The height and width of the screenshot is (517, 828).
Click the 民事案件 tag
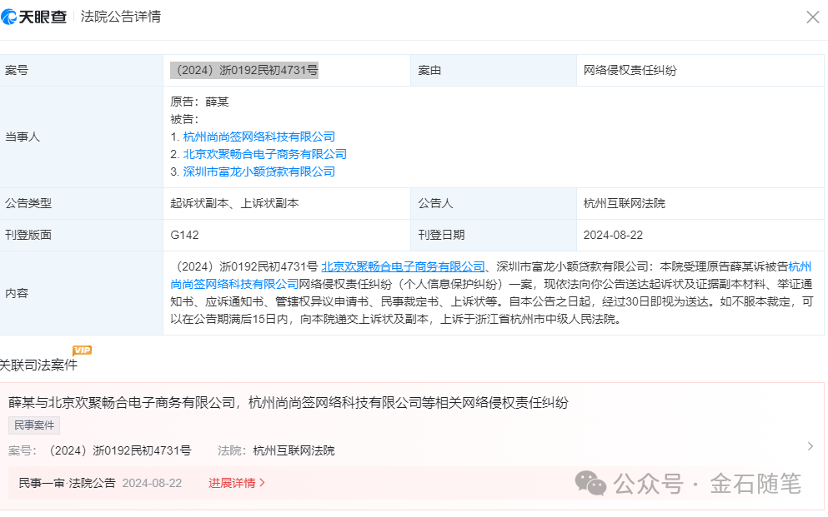34,425
